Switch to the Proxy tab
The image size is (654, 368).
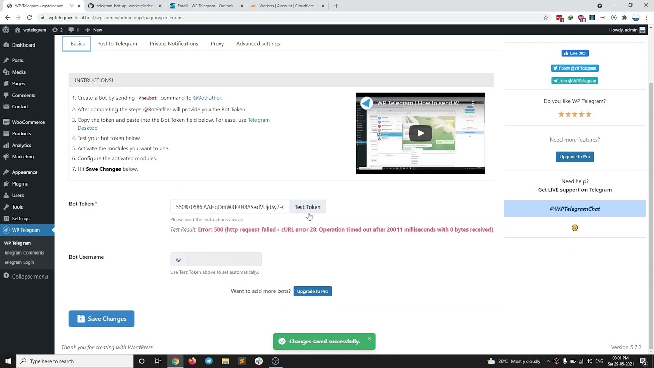[217, 44]
